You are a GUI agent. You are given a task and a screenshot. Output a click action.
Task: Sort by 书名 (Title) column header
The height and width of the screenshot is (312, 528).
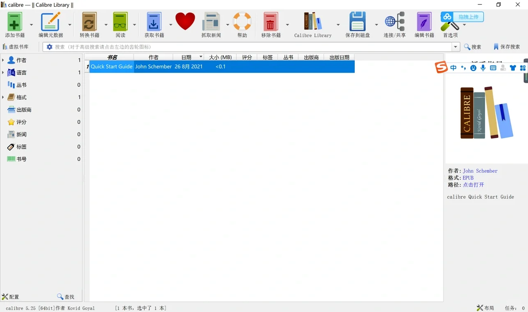(x=112, y=57)
